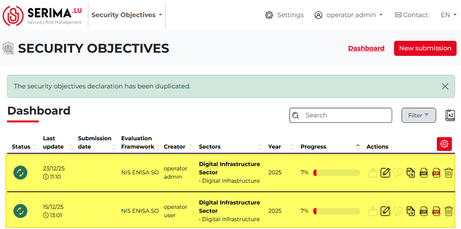Click the envelope icon next to Contact
The width and height of the screenshot is (461, 229).
tap(398, 15)
